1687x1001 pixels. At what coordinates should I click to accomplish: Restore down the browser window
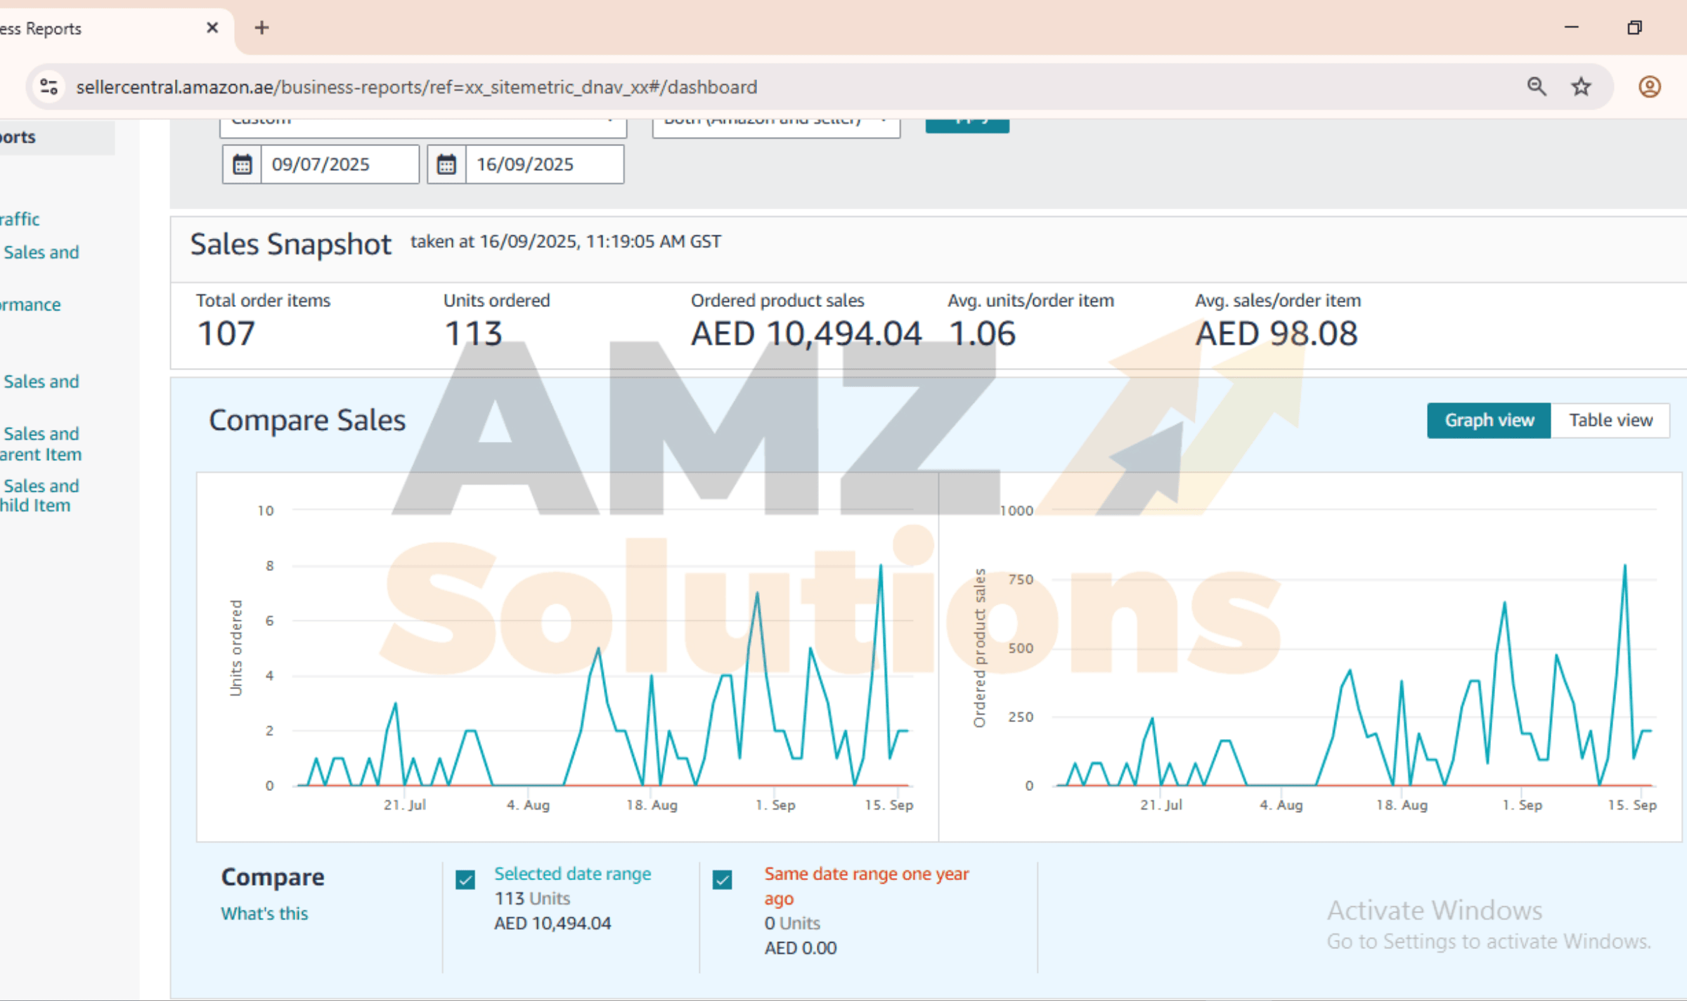coord(1634,28)
